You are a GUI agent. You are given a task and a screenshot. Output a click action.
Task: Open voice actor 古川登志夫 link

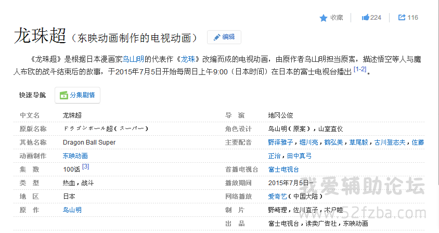(390, 143)
